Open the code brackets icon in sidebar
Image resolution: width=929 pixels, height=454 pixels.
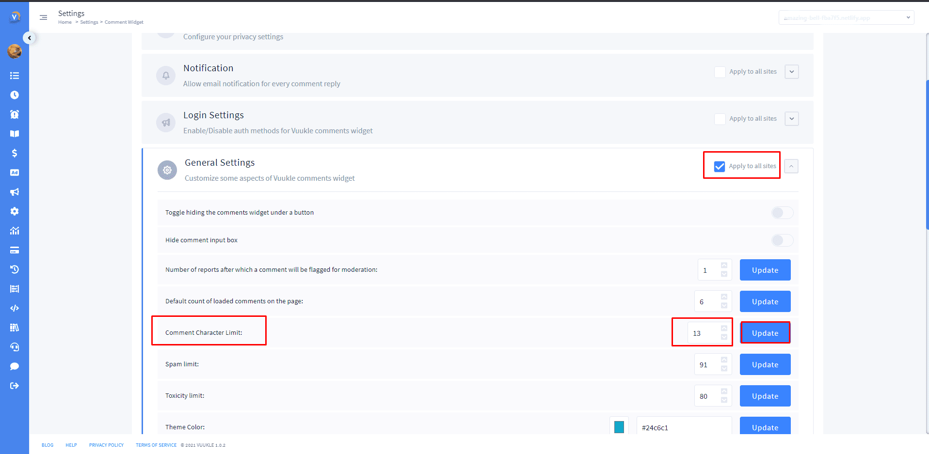pos(15,308)
